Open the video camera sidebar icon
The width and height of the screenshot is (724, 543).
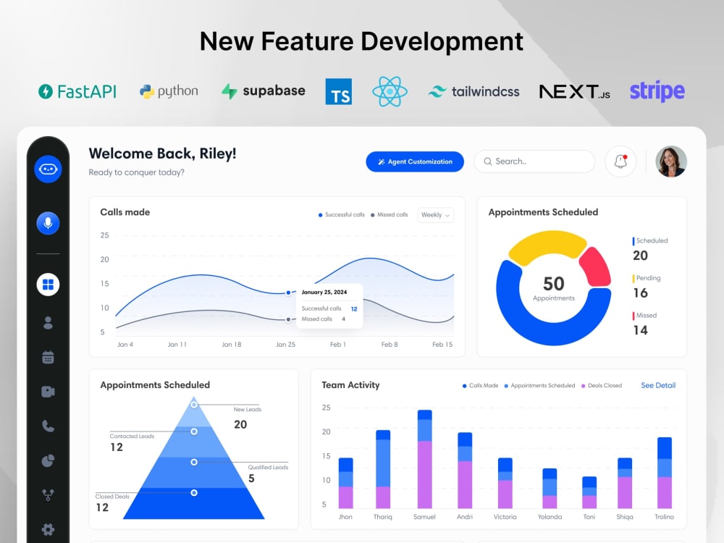[x=48, y=392]
